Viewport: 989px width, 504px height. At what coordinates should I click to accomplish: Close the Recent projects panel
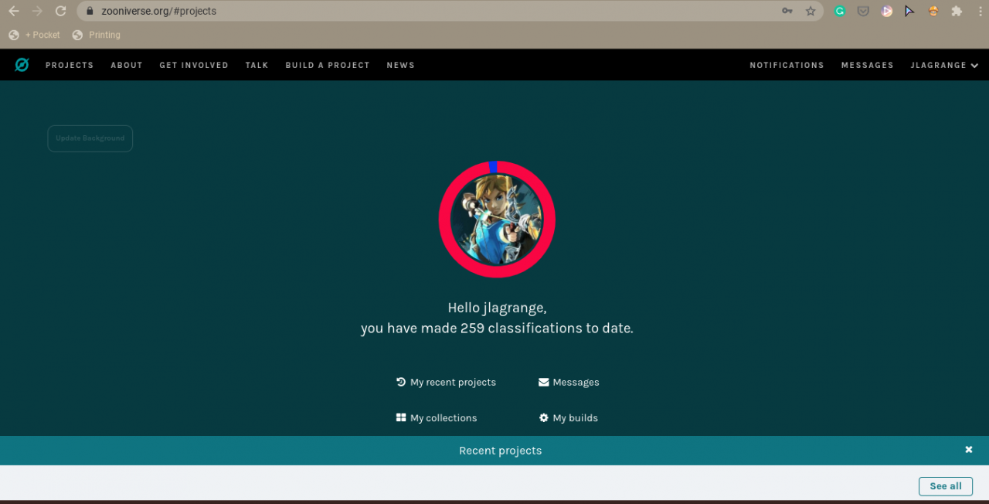click(968, 450)
